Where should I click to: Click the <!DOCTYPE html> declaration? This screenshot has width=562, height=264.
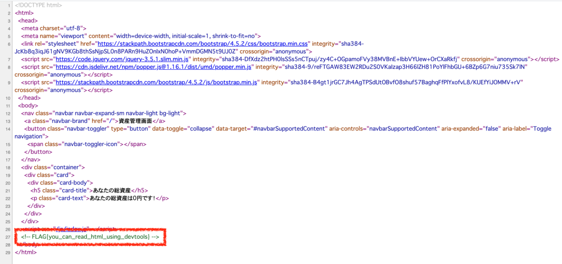pos(39,5)
